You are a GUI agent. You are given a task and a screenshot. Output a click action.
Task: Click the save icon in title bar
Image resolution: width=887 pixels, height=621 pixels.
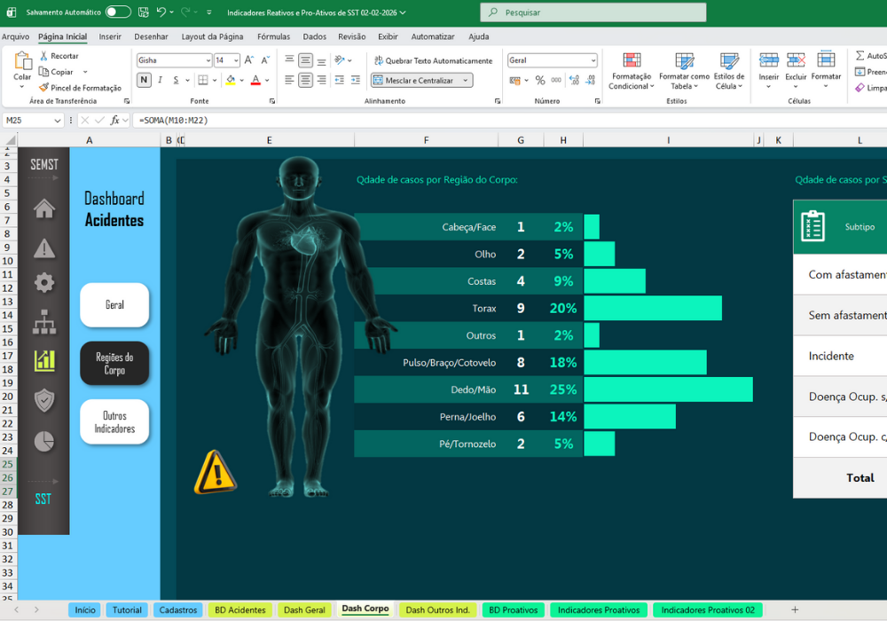[144, 12]
